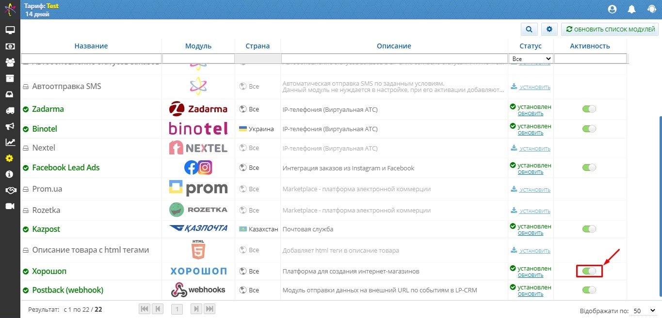Sort table by Название column header
The height and width of the screenshot is (318, 662).
tap(91, 46)
